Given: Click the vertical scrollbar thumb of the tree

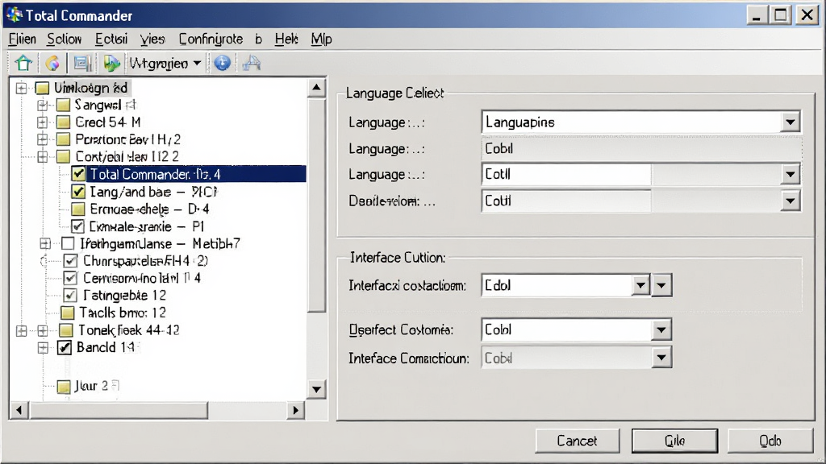Looking at the screenshot, I should click(x=316, y=205).
